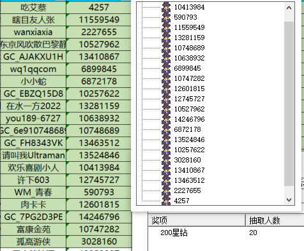304x251 pixels.
Task: Click spreadsheet cell wq1qqcom
Action: pos(33,69)
